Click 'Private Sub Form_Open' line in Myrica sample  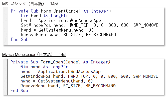[60, 62]
